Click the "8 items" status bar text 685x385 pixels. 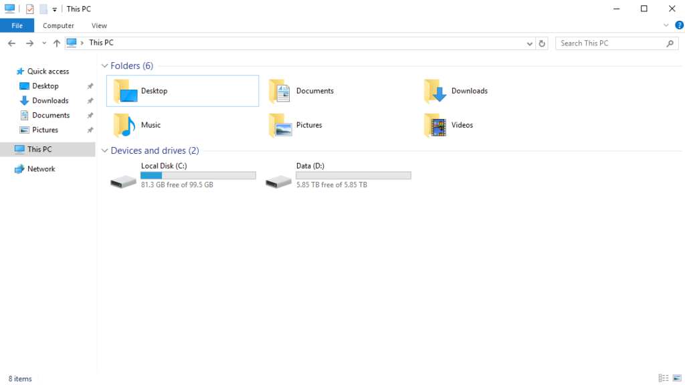(20, 379)
